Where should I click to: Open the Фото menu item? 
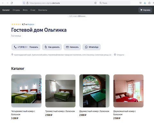point(25,10)
